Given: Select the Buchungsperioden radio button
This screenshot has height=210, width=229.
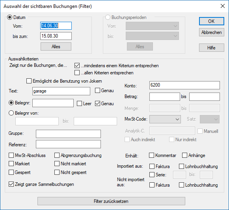Looking at the screenshot, I should pyautogui.click(x=108, y=17).
